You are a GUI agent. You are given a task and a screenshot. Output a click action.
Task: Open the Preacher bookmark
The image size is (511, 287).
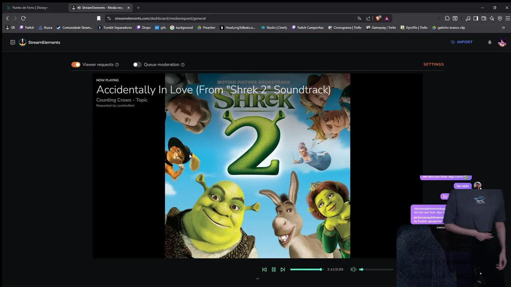[206, 28]
